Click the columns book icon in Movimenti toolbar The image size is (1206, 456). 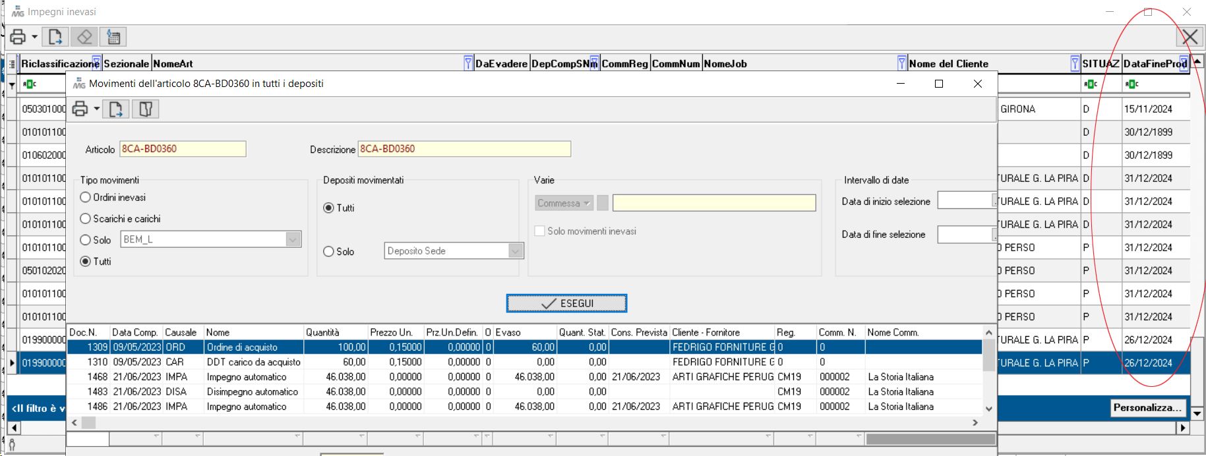pyautogui.click(x=146, y=109)
